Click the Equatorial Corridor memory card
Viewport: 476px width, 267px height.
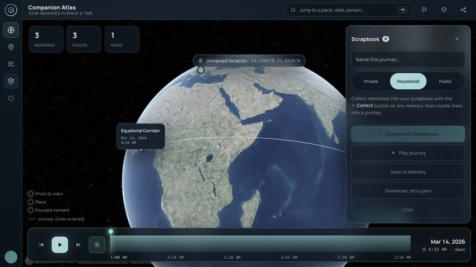pos(141,136)
